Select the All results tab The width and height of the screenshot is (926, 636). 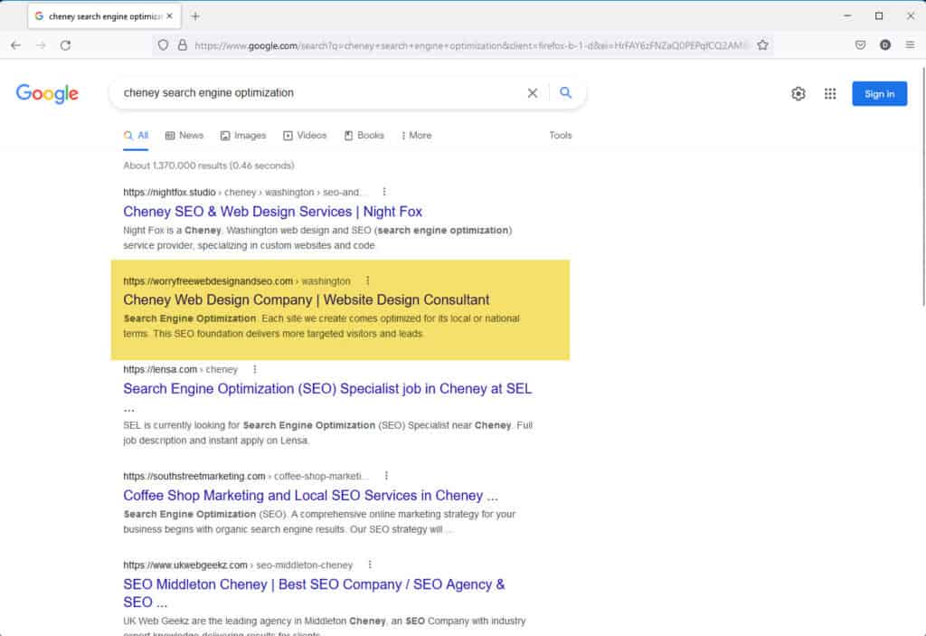point(136,136)
